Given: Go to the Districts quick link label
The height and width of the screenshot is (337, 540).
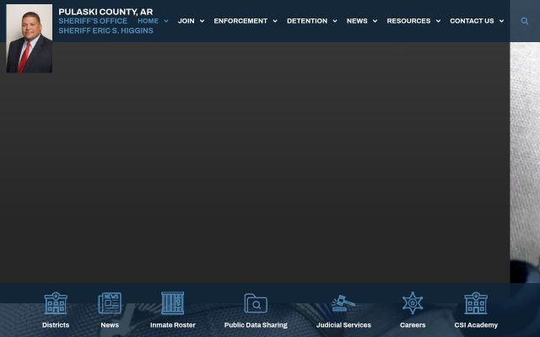Looking at the screenshot, I should pyautogui.click(x=56, y=325).
